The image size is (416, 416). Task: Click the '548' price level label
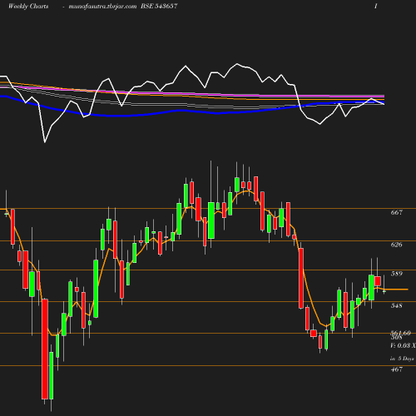click(x=397, y=305)
